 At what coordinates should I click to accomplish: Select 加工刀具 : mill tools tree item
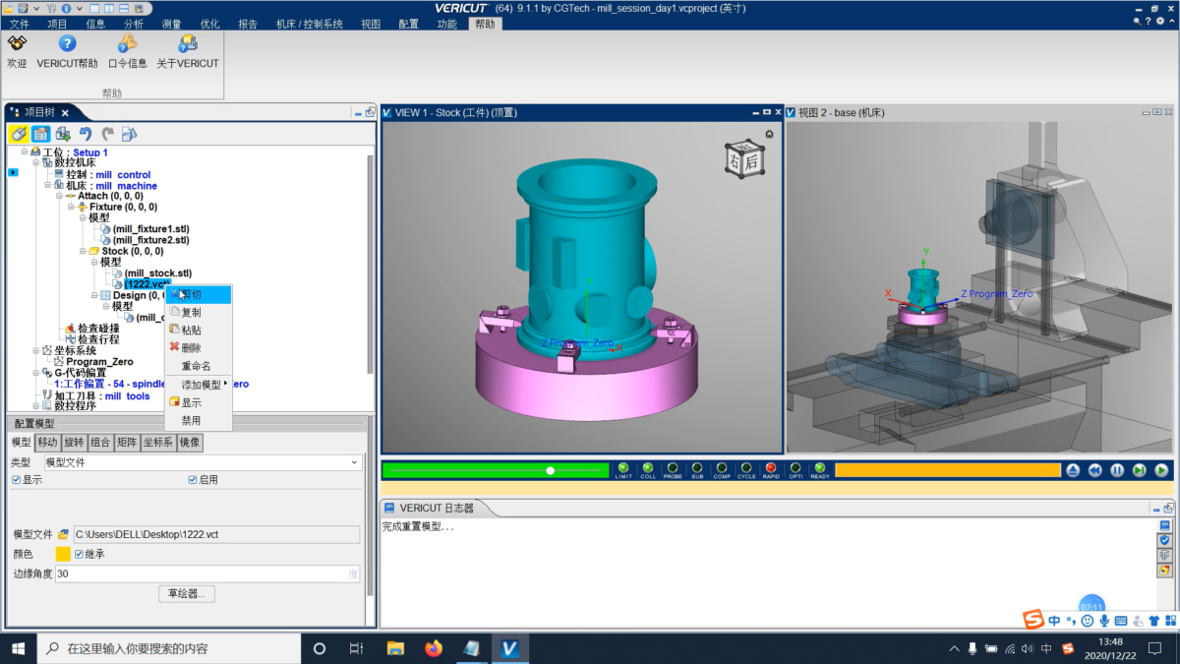[x=101, y=395]
